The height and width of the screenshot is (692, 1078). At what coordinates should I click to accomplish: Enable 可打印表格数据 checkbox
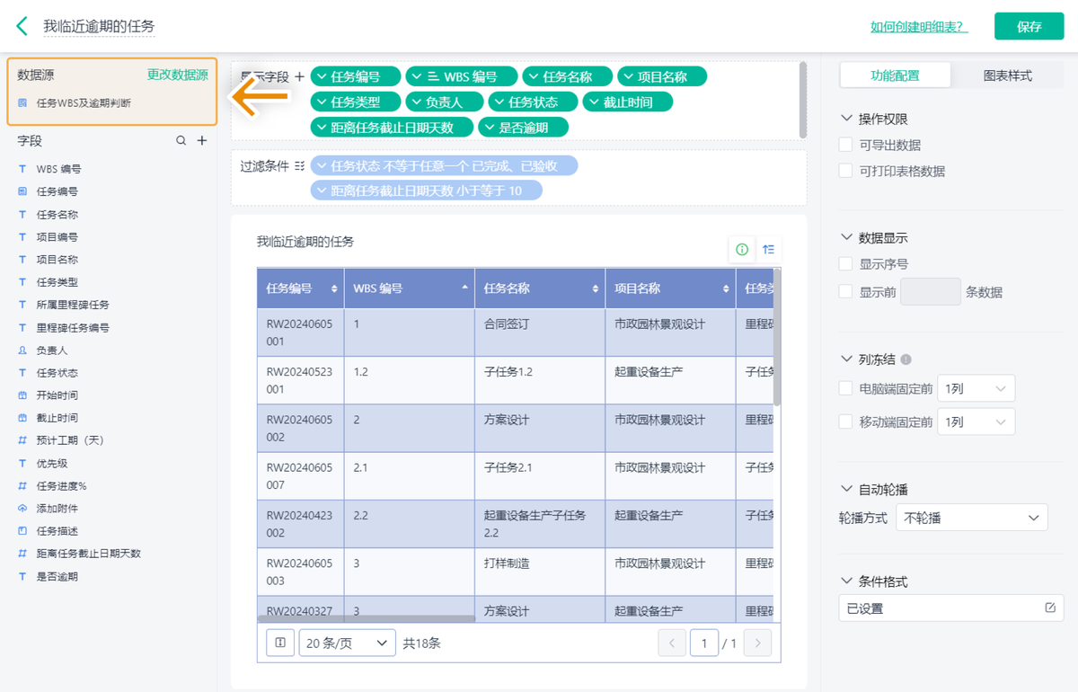[x=845, y=171]
